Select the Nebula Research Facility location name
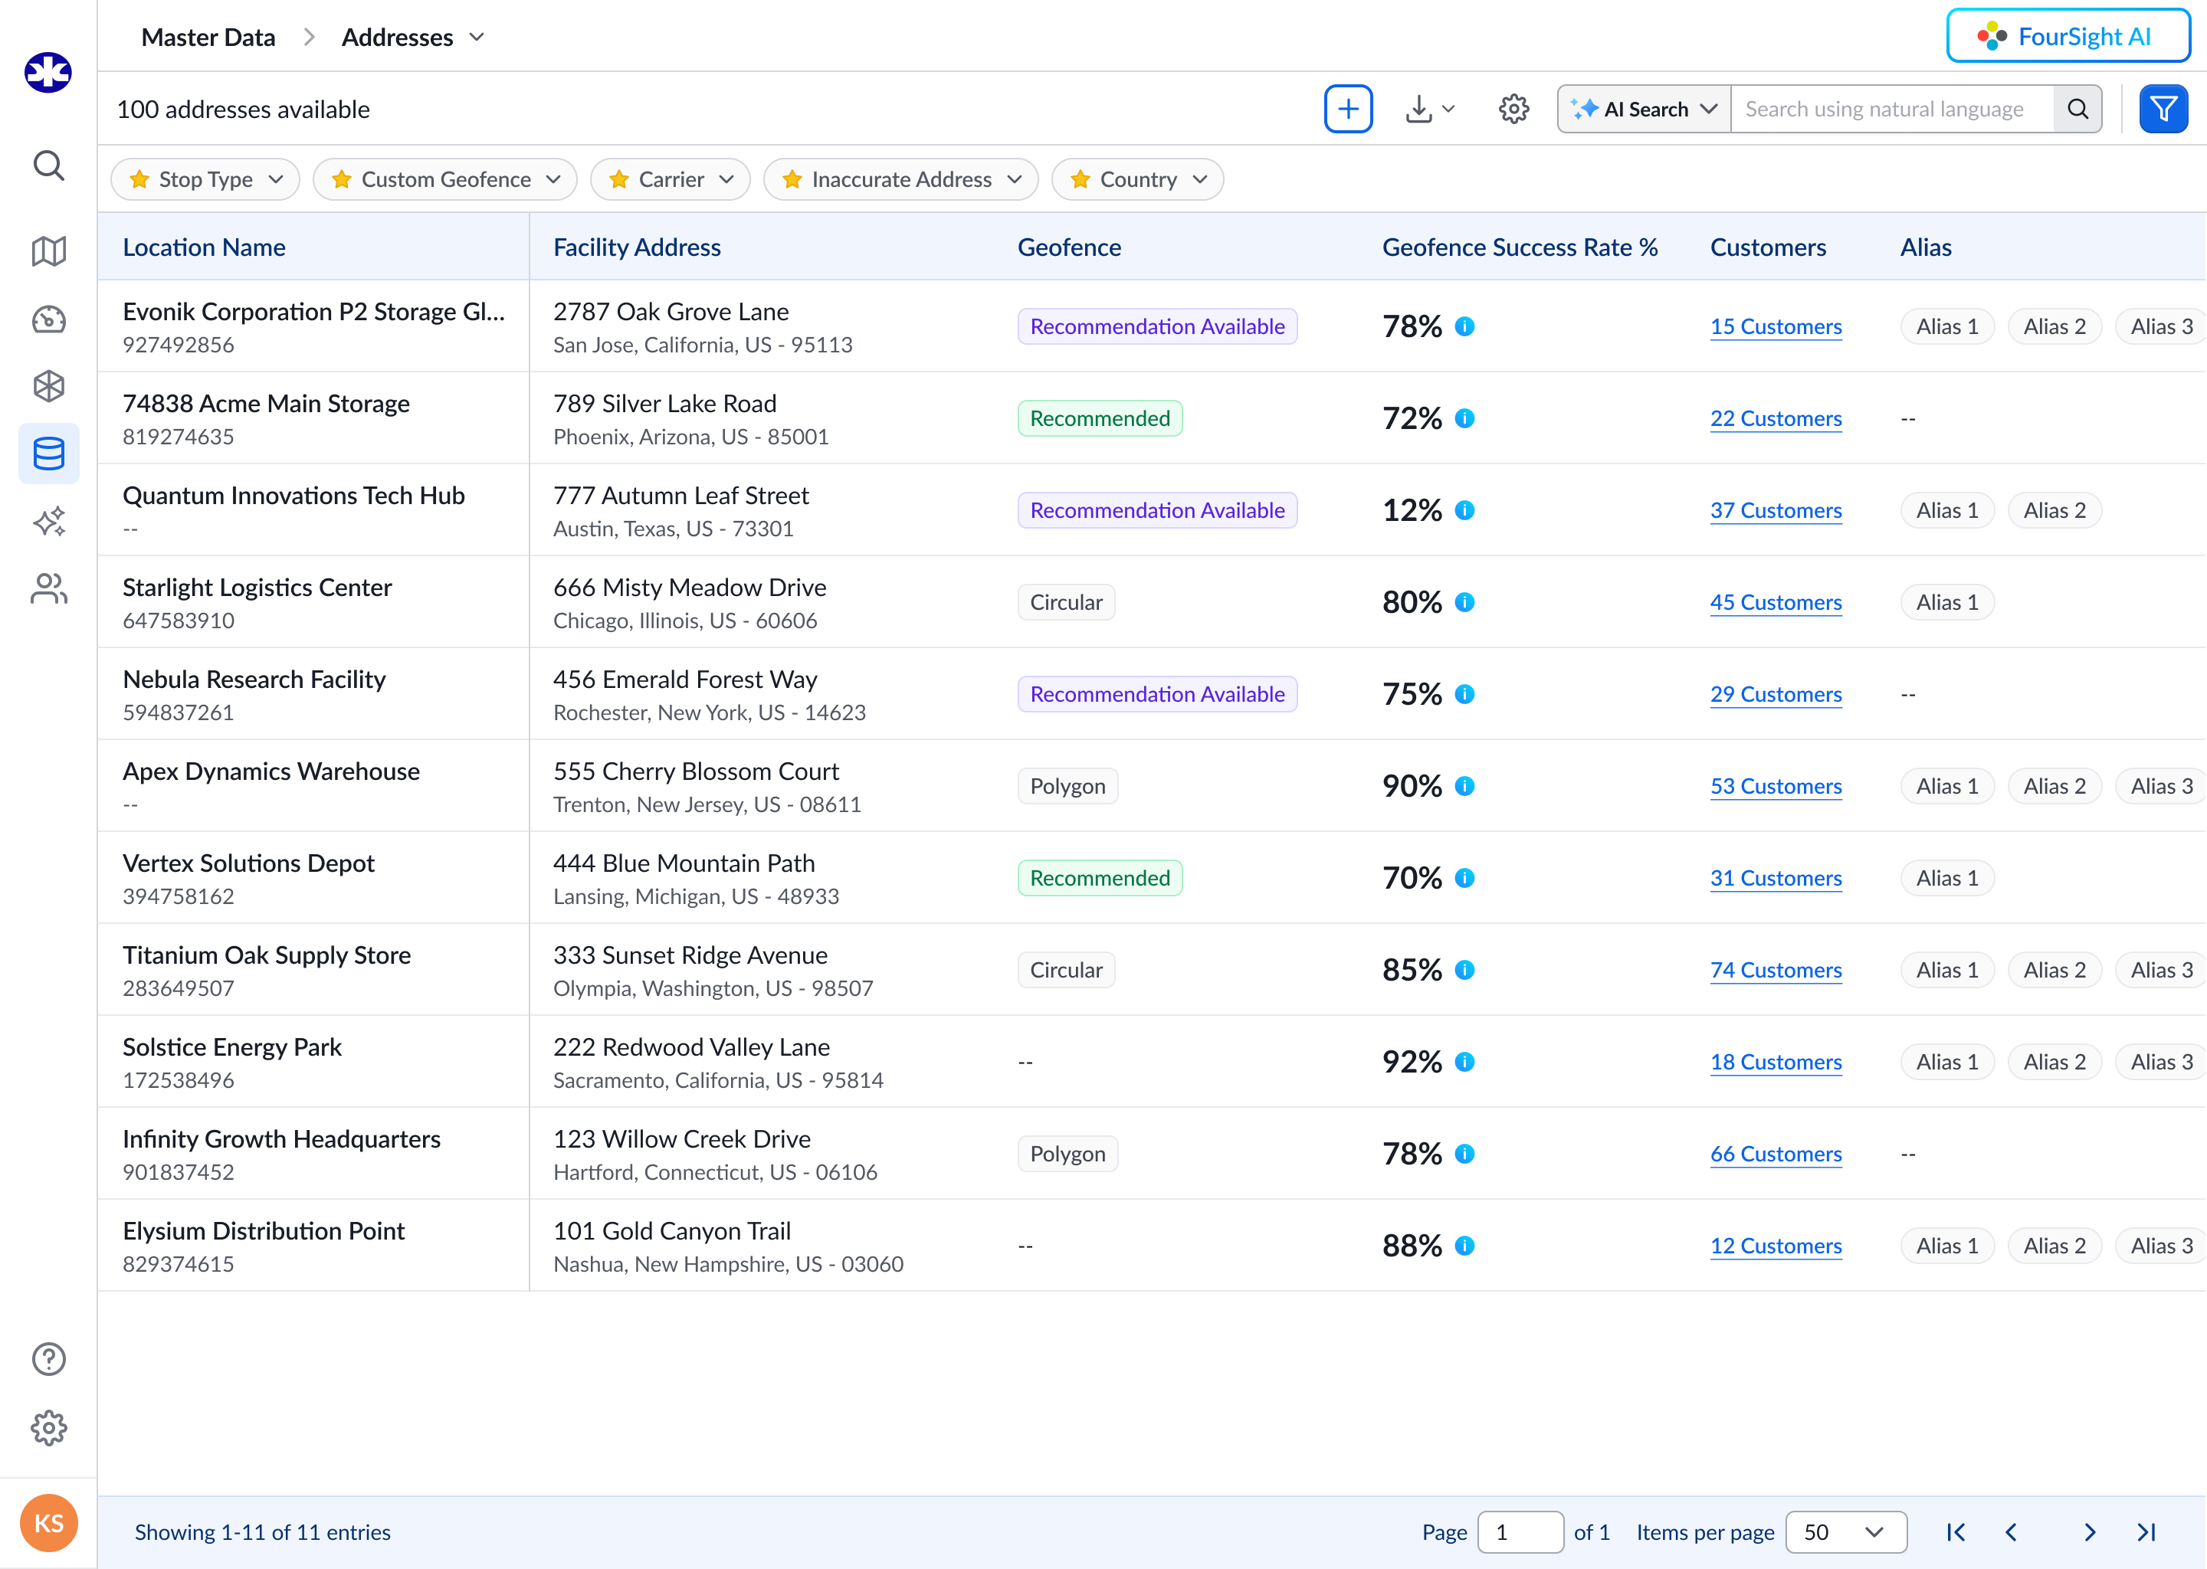This screenshot has height=1569, width=2207. [254, 680]
